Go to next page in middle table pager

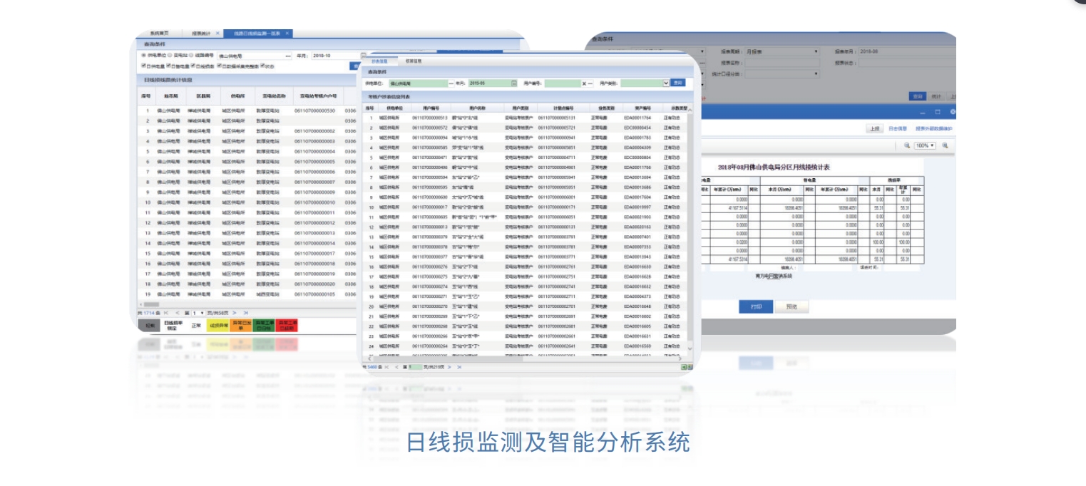[449, 367]
